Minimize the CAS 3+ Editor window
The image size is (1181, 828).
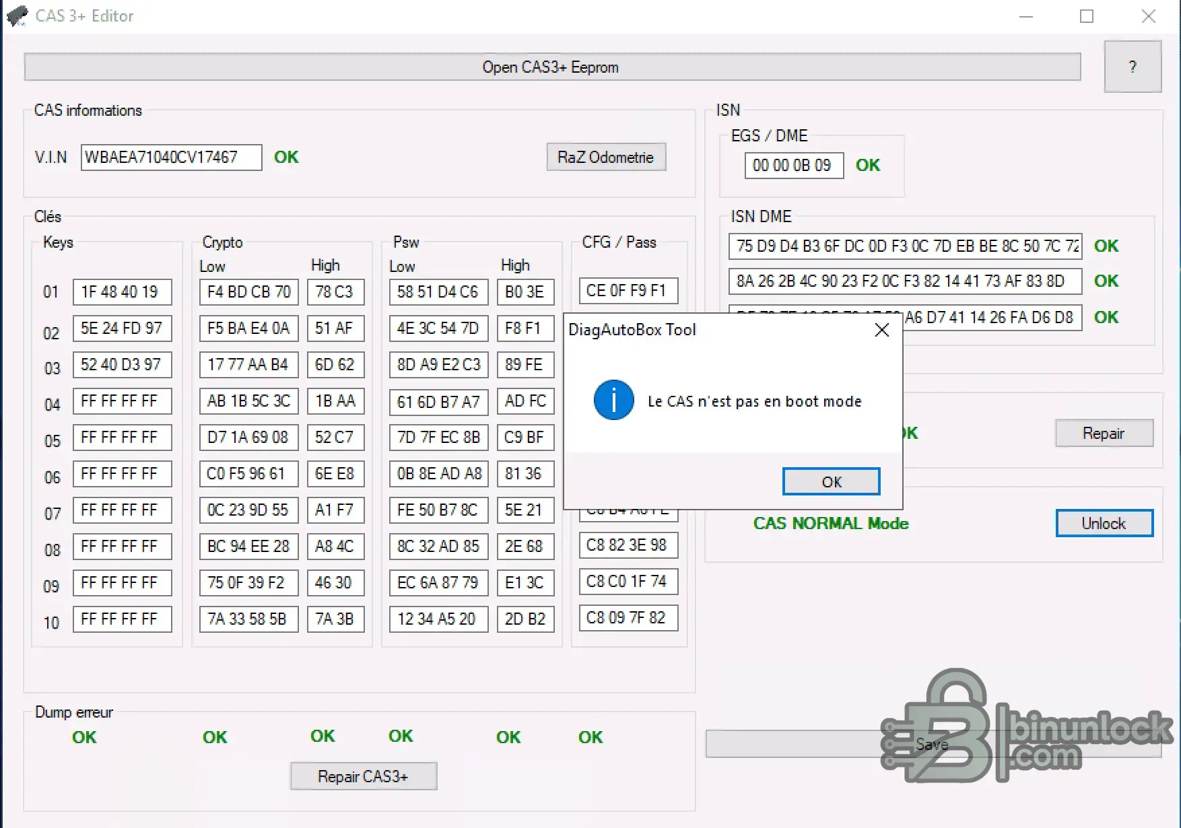1026,16
